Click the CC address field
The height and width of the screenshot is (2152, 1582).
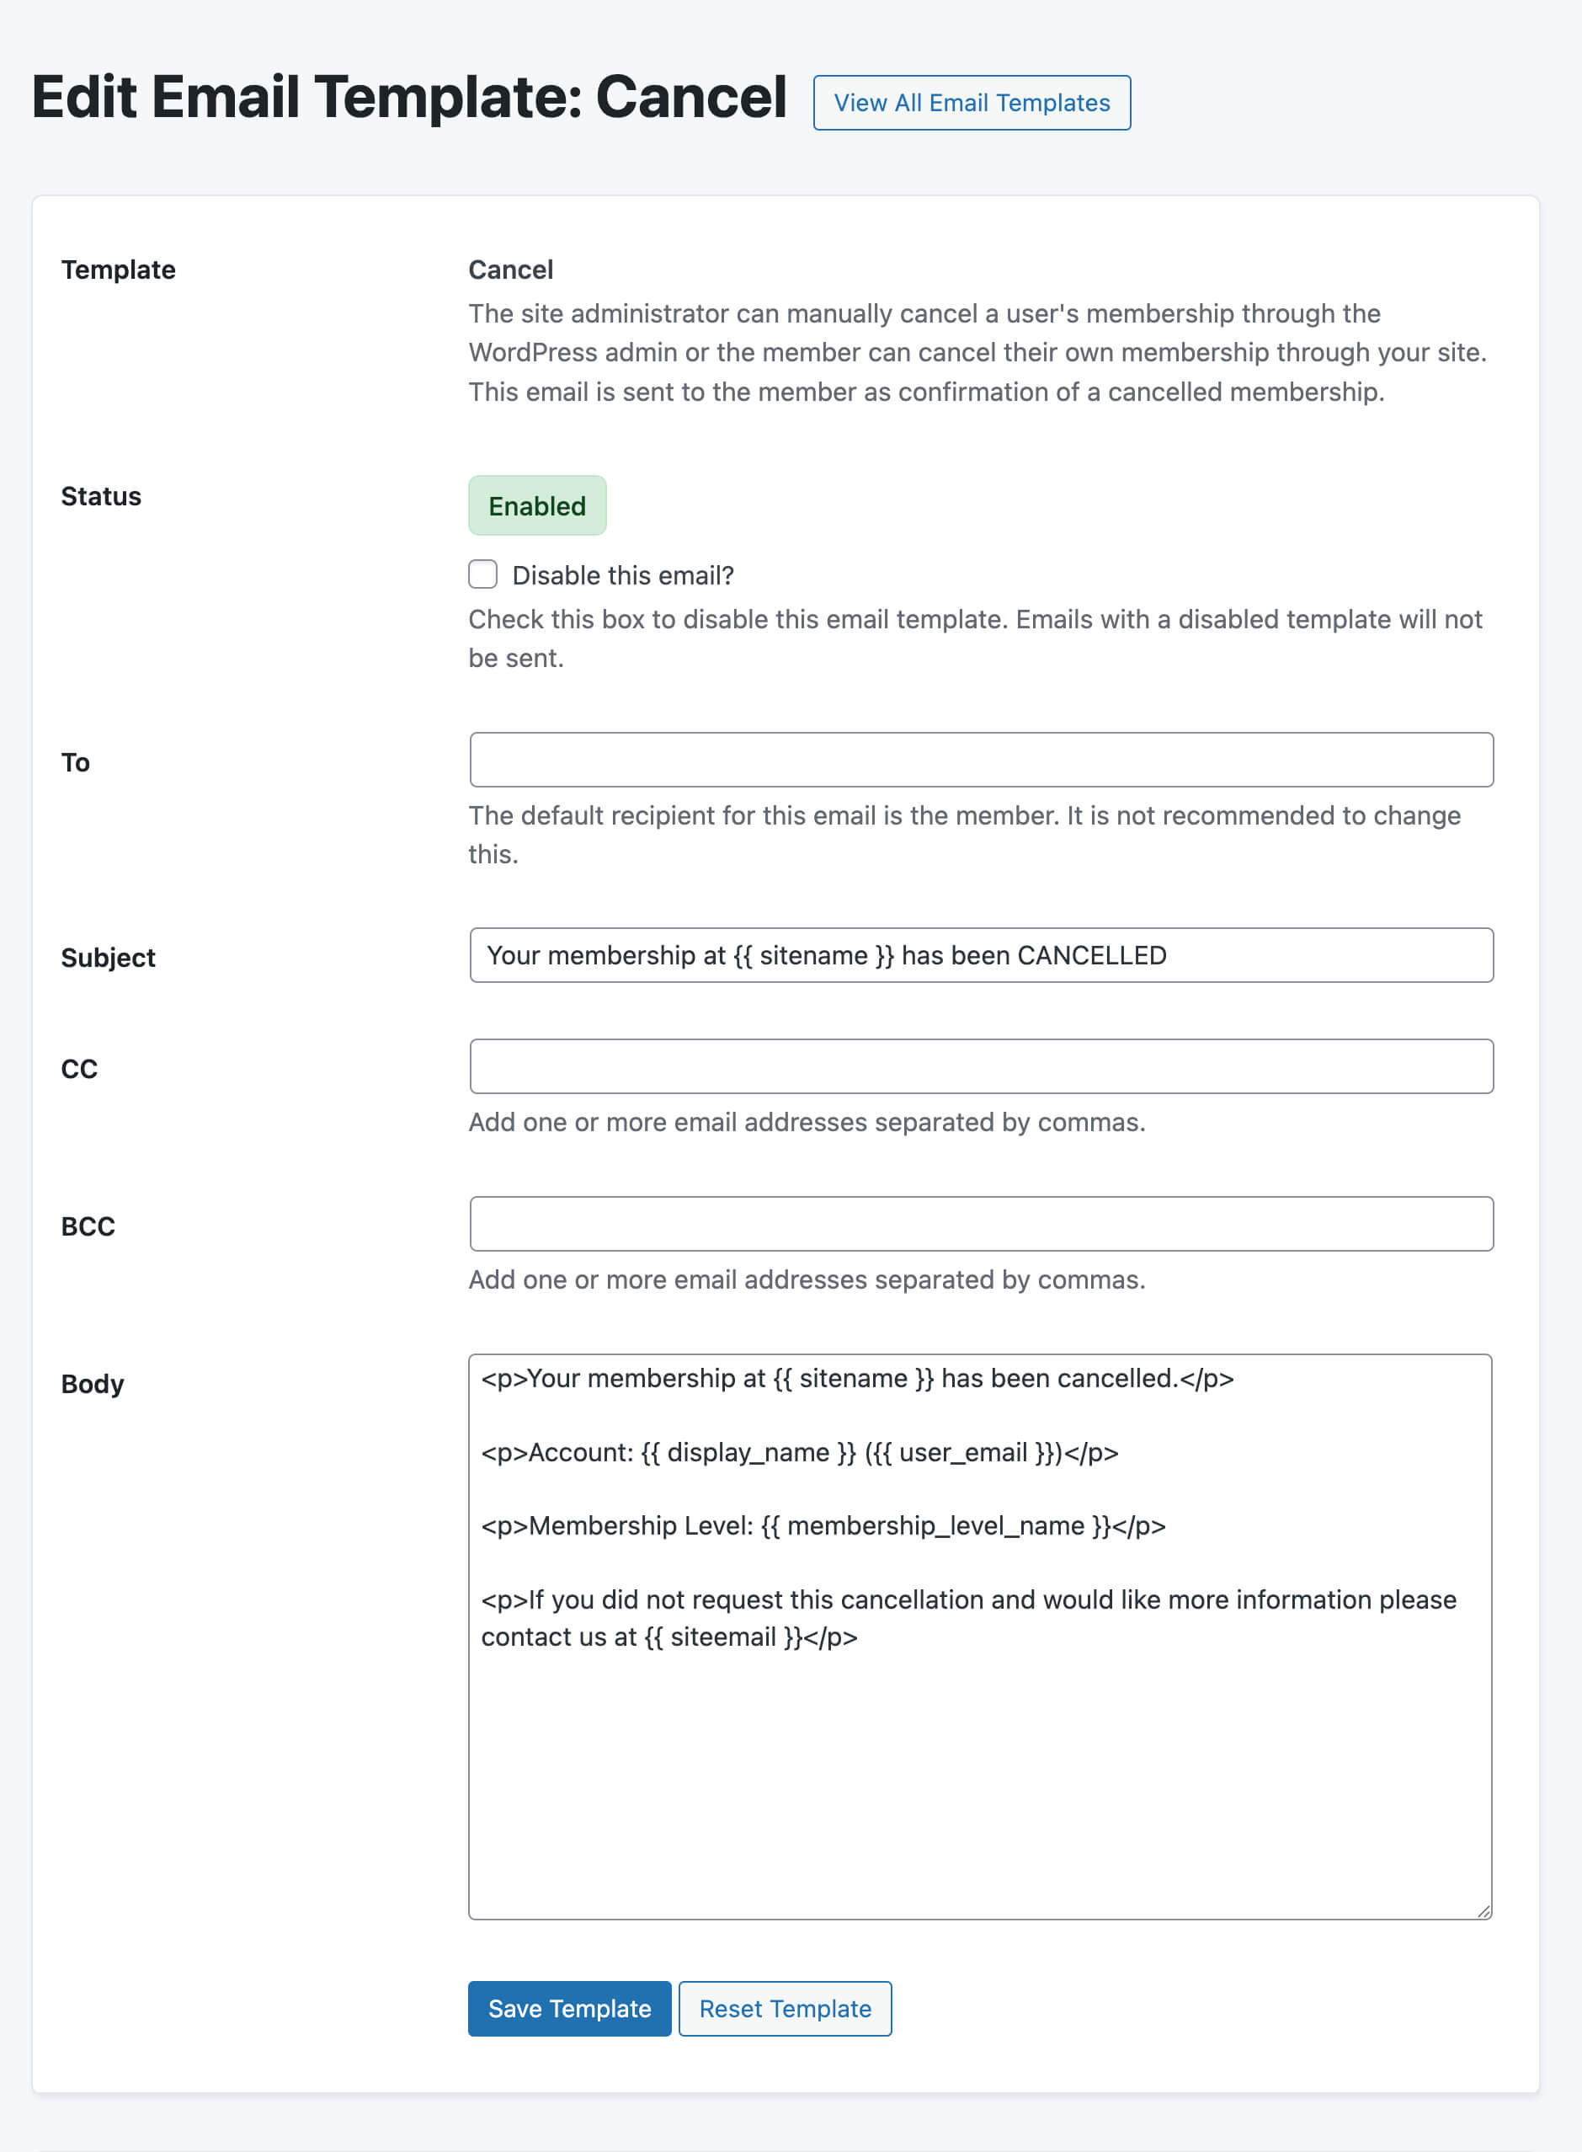pos(981,1066)
